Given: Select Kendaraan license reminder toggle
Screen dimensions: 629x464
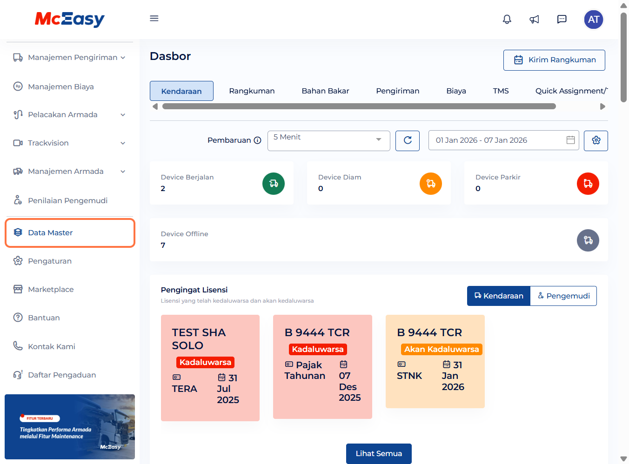Looking at the screenshot, I should 498,296.
